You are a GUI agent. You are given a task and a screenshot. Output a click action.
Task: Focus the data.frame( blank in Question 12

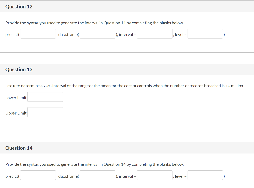[x=97, y=34]
